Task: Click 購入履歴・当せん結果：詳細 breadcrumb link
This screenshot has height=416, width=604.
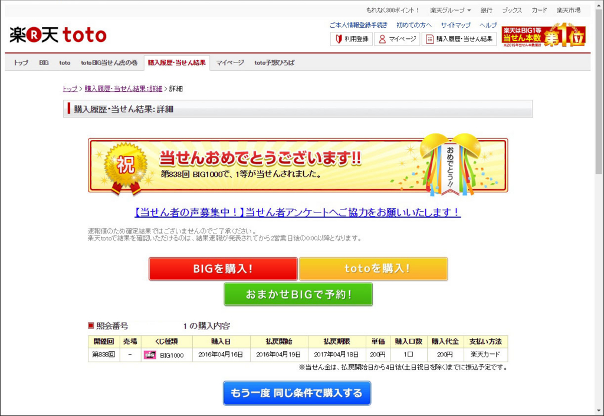Action: [123, 89]
